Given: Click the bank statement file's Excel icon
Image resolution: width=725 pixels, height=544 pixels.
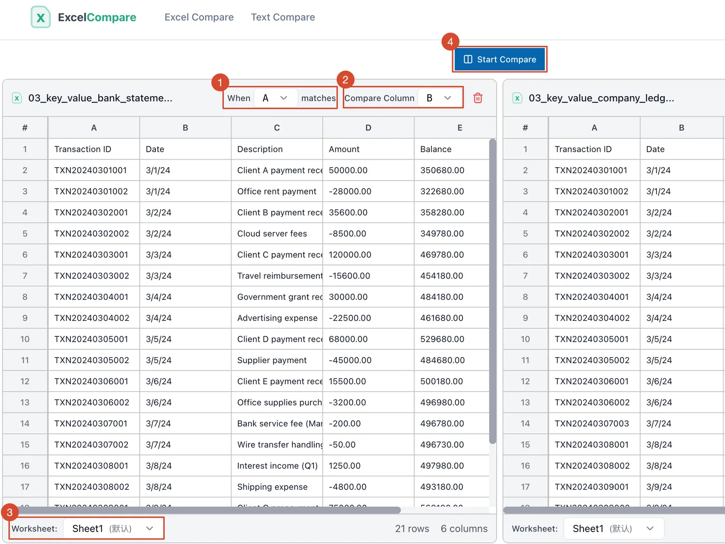Looking at the screenshot, I should click(x=17, y=98).
